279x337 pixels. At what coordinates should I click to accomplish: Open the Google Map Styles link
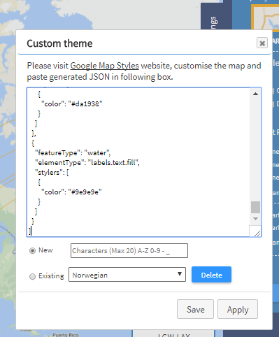pos(104,66)
